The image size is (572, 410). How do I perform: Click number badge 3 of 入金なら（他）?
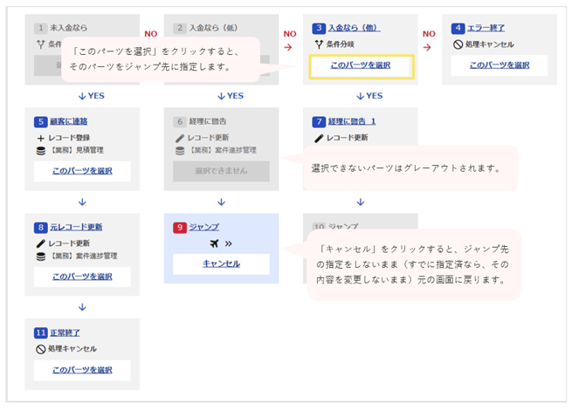[319, 28]
